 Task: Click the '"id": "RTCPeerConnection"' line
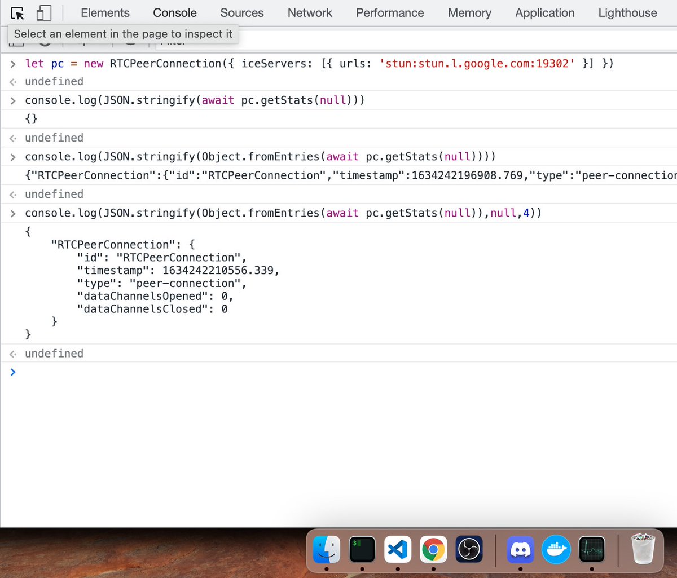tap(162, 257)
